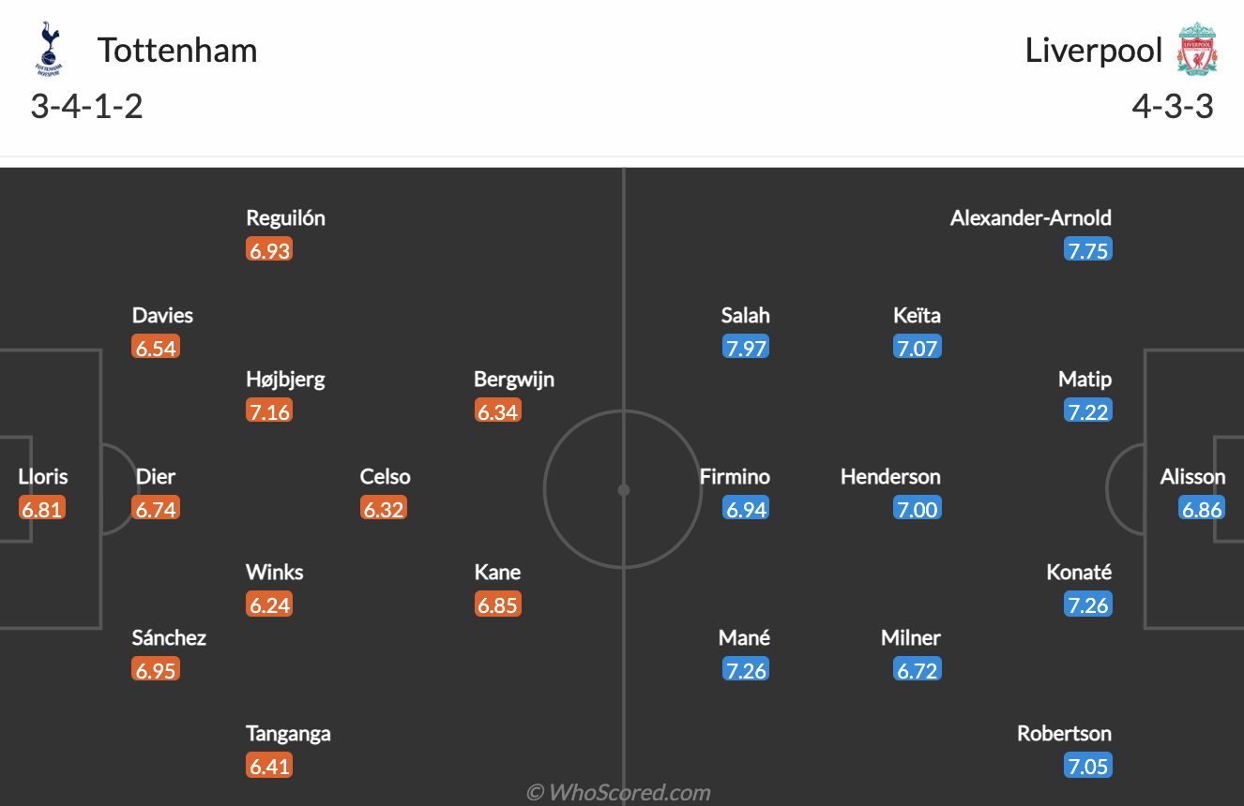Open the Liverpool team name link
Image resolution: width=1244 pixels, height=806 pixels.
1094,50
